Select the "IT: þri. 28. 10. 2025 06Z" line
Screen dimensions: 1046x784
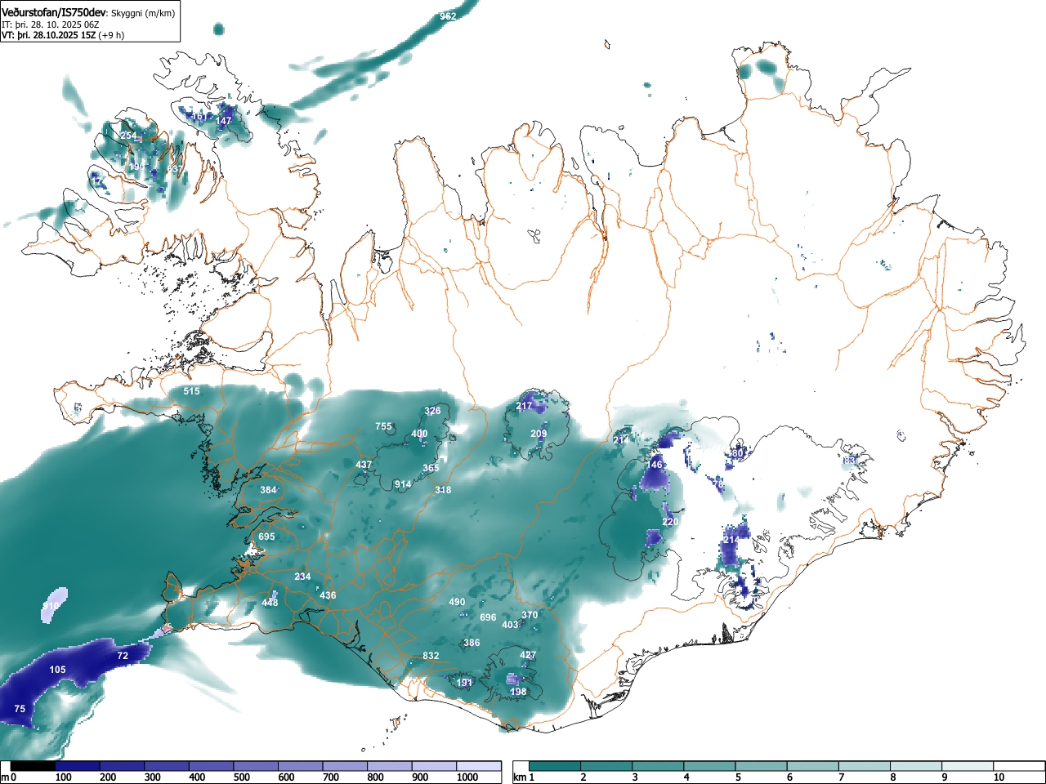pos(51,24)
